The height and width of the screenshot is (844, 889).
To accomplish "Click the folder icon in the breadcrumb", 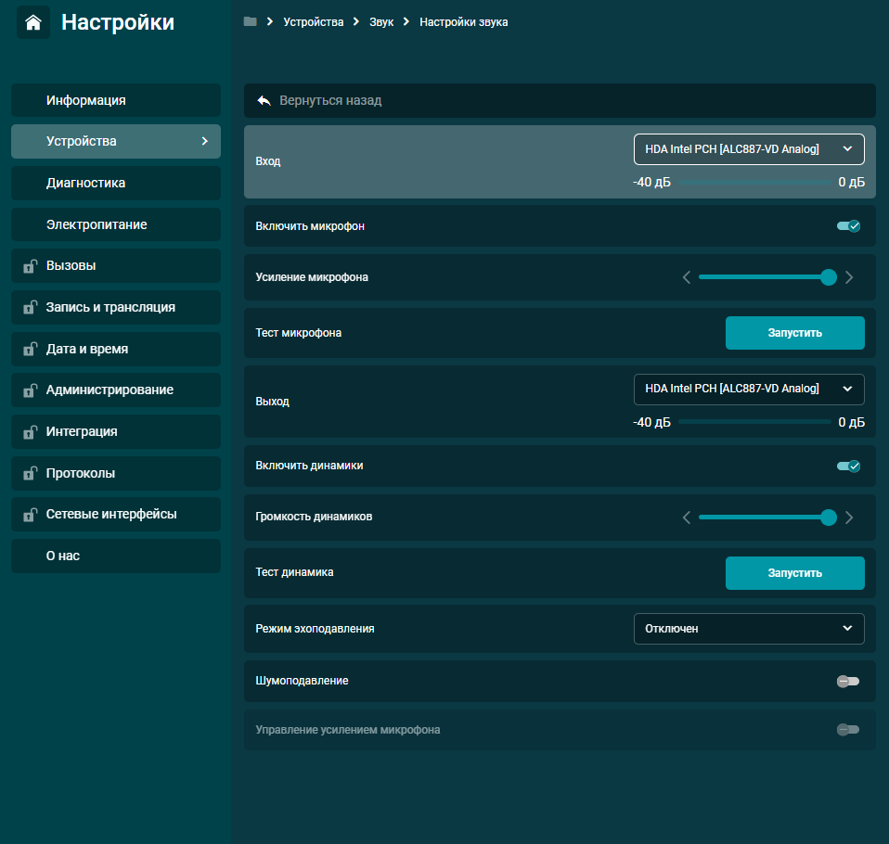I will click(x=250, y=21).
